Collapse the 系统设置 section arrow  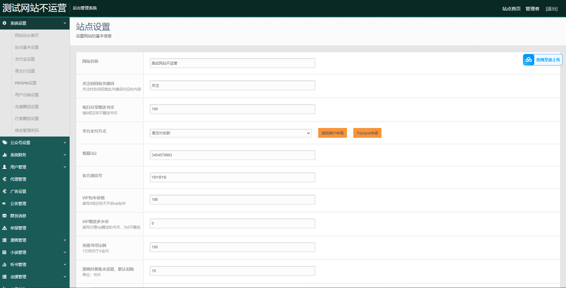(65, 23)
